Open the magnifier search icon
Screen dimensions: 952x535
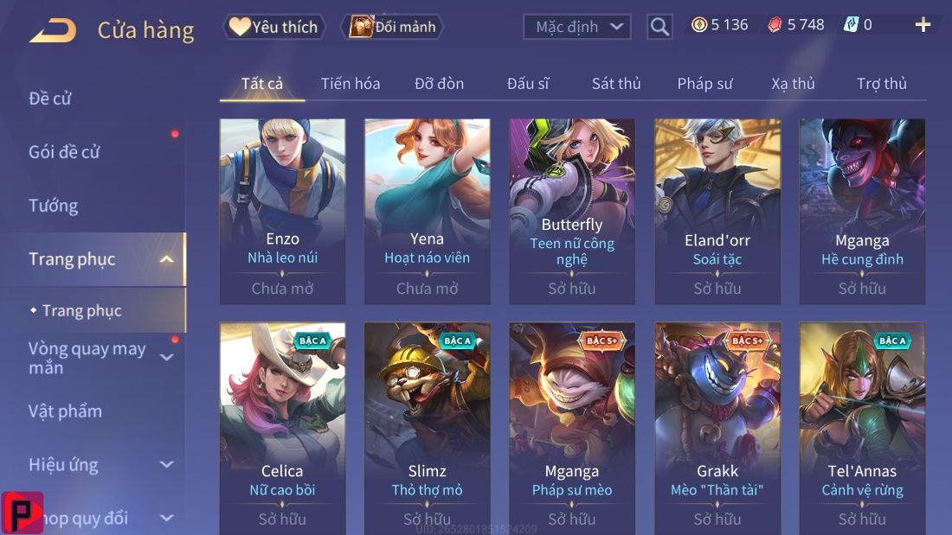tap(659, 27)
